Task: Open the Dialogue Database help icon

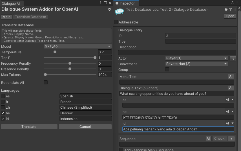Action: pyautogui.click(x=226, y=9)
